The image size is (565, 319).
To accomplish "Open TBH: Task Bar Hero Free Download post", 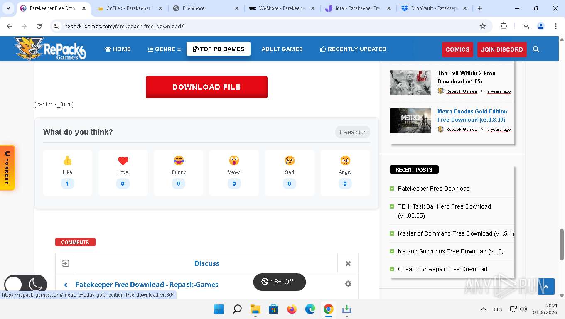I will (x=445, y=211).
